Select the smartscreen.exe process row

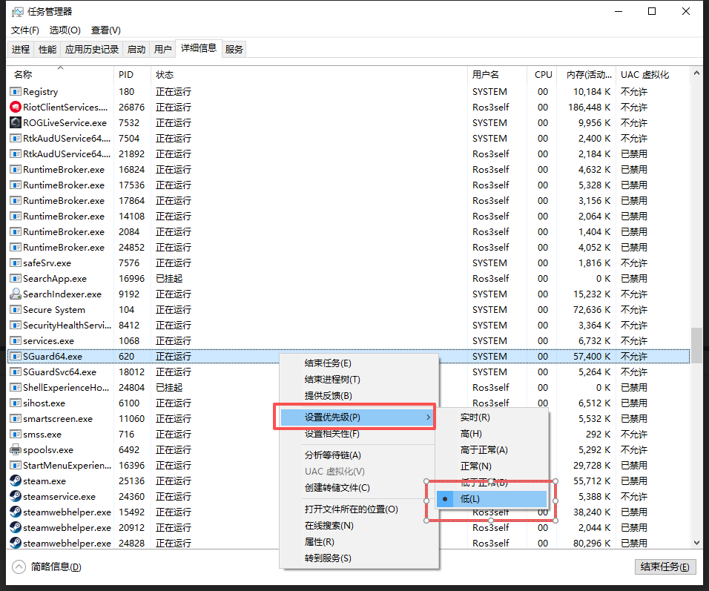pyautogui.click(x=58, y=419)
